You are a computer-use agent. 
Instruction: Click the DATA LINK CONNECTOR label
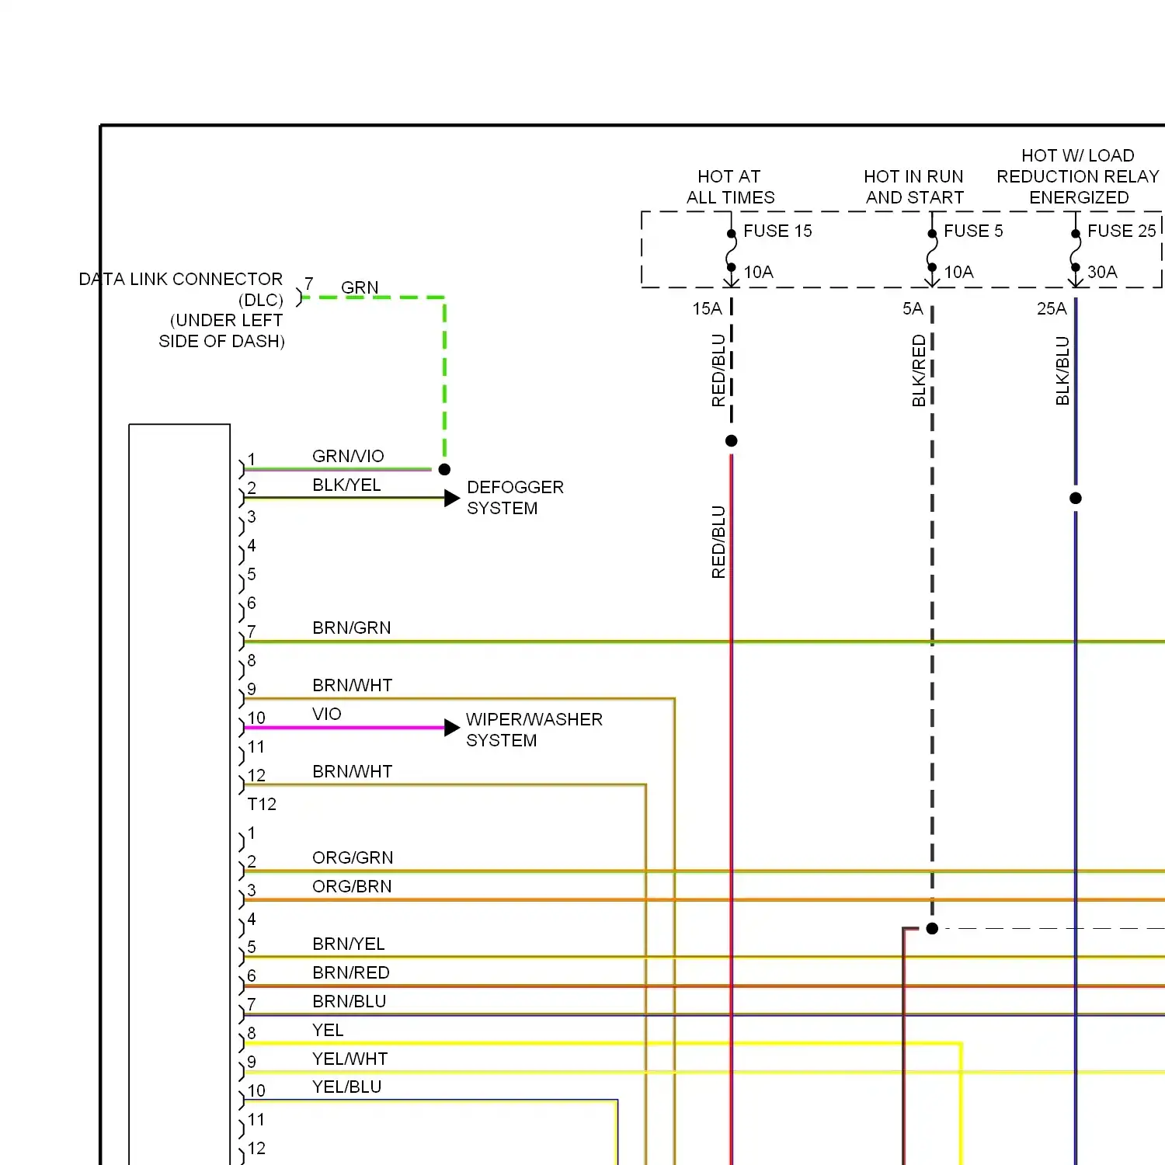tap(180, 279)
